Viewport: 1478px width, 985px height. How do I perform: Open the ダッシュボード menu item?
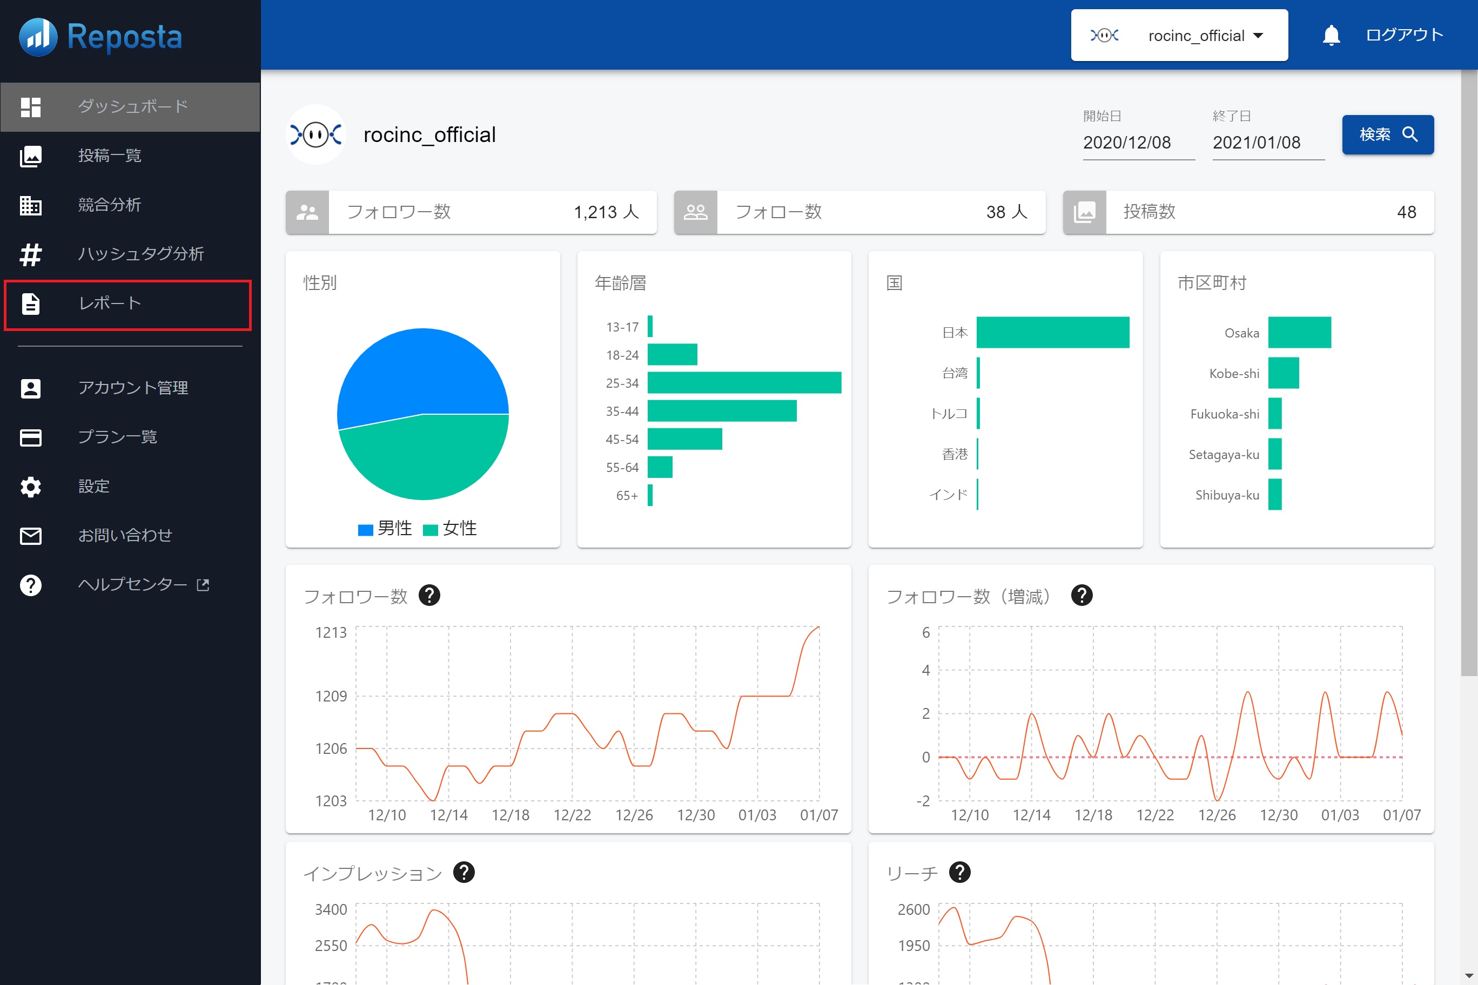click(130, 107)
